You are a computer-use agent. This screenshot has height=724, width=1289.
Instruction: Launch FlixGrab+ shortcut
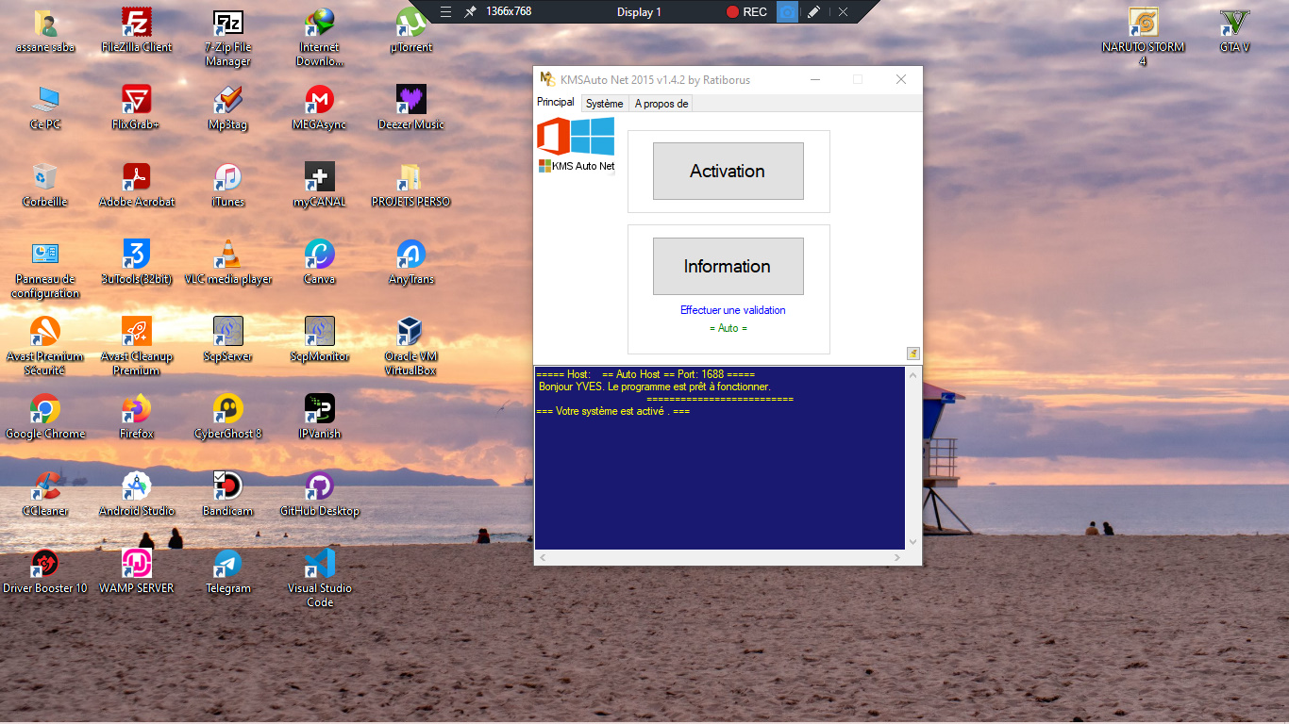[x=137, y=108]
